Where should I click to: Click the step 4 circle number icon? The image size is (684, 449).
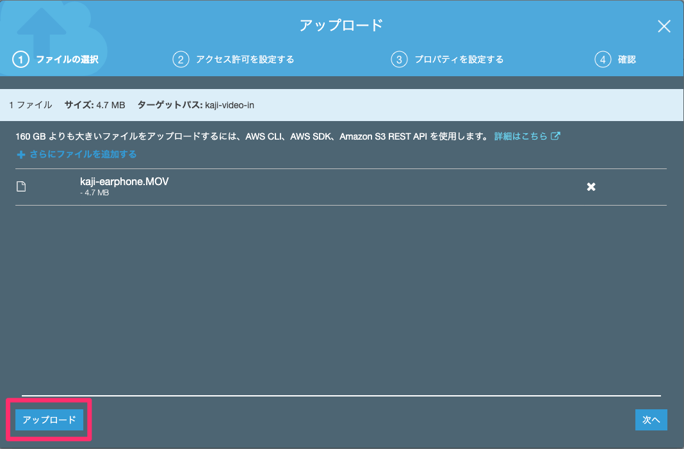[602, 60]
